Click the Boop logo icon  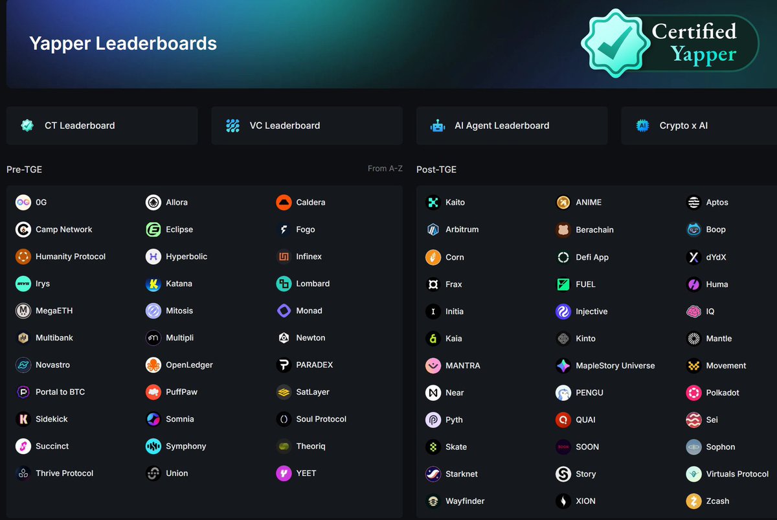[x=694, y=230]
